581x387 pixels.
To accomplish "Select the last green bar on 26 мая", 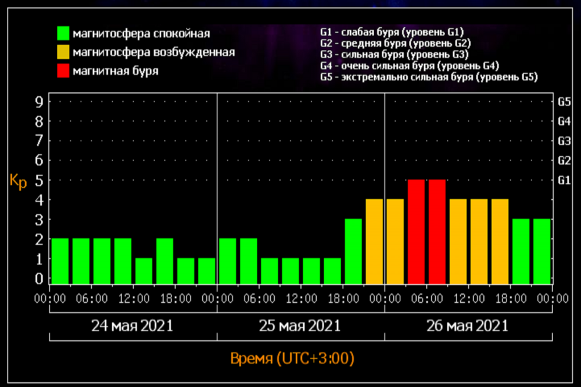I will (x=542, y=251).
